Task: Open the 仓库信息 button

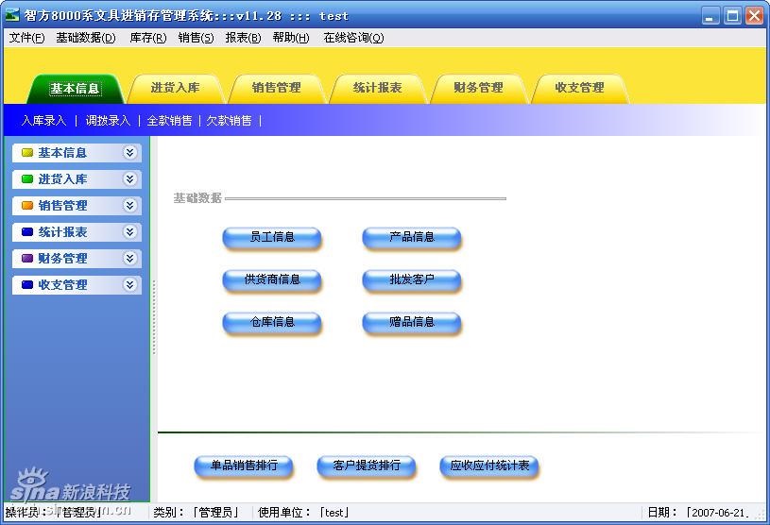Action: coord(272,323)
